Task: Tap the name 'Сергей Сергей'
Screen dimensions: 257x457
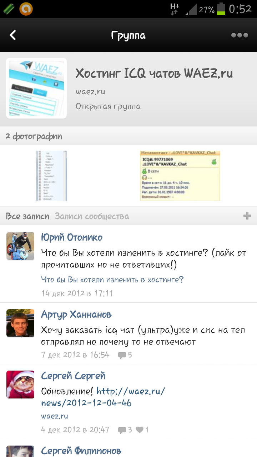Action: (x=73, y=376)
